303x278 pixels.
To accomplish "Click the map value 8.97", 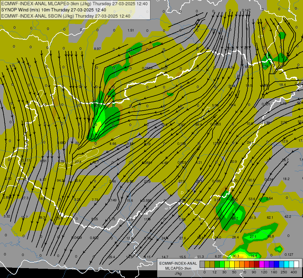I will tap(97, 49).
